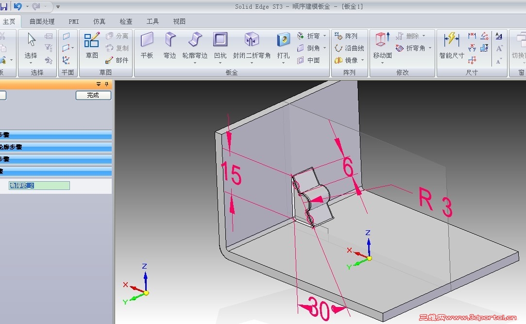Click the 角撑板_2 name input field

[x=39, y=186]
